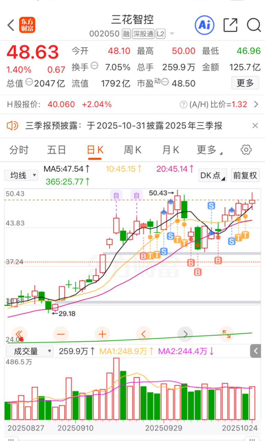Tap the L2 level tag

tap(161, 34)
